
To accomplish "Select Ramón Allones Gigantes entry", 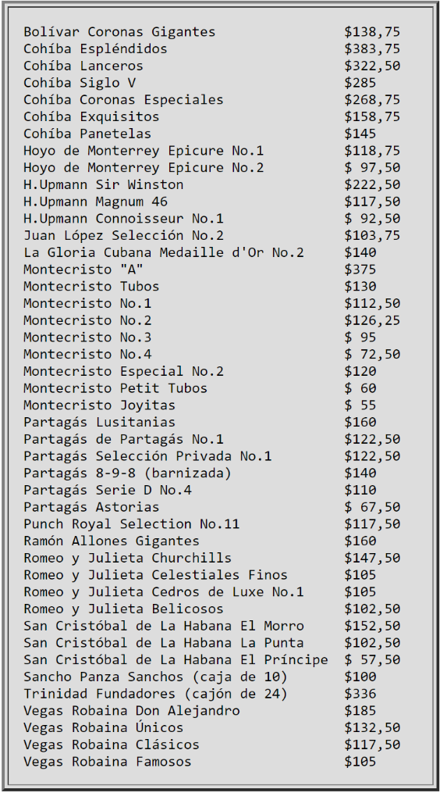I will click(x=112, y=541).
